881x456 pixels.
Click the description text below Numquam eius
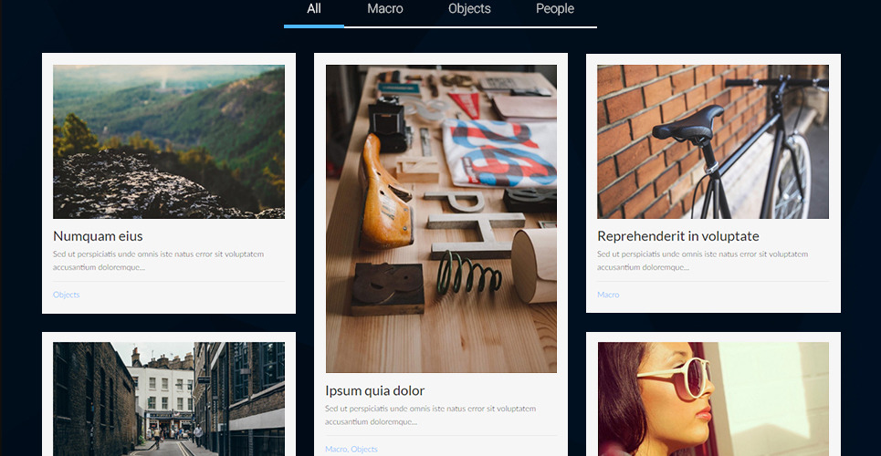coord(158,260)
